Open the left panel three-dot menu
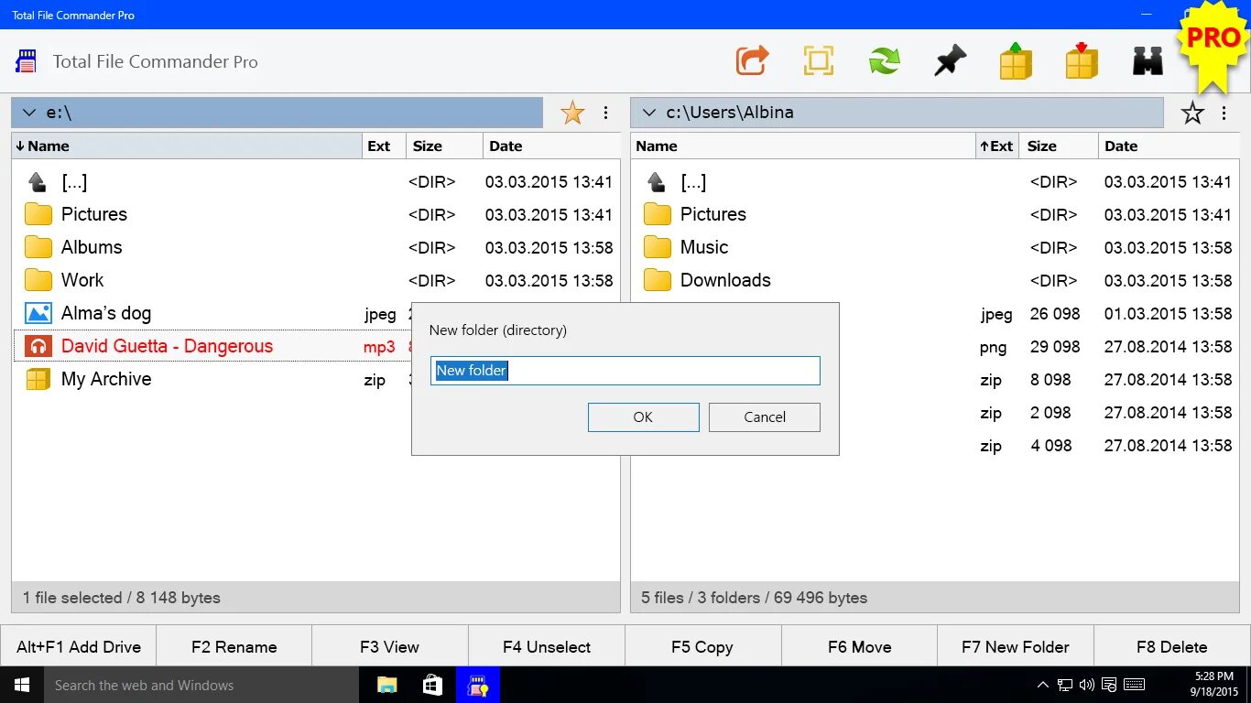This screenshot has width=1251, height=703. click(x=605, y=113)
